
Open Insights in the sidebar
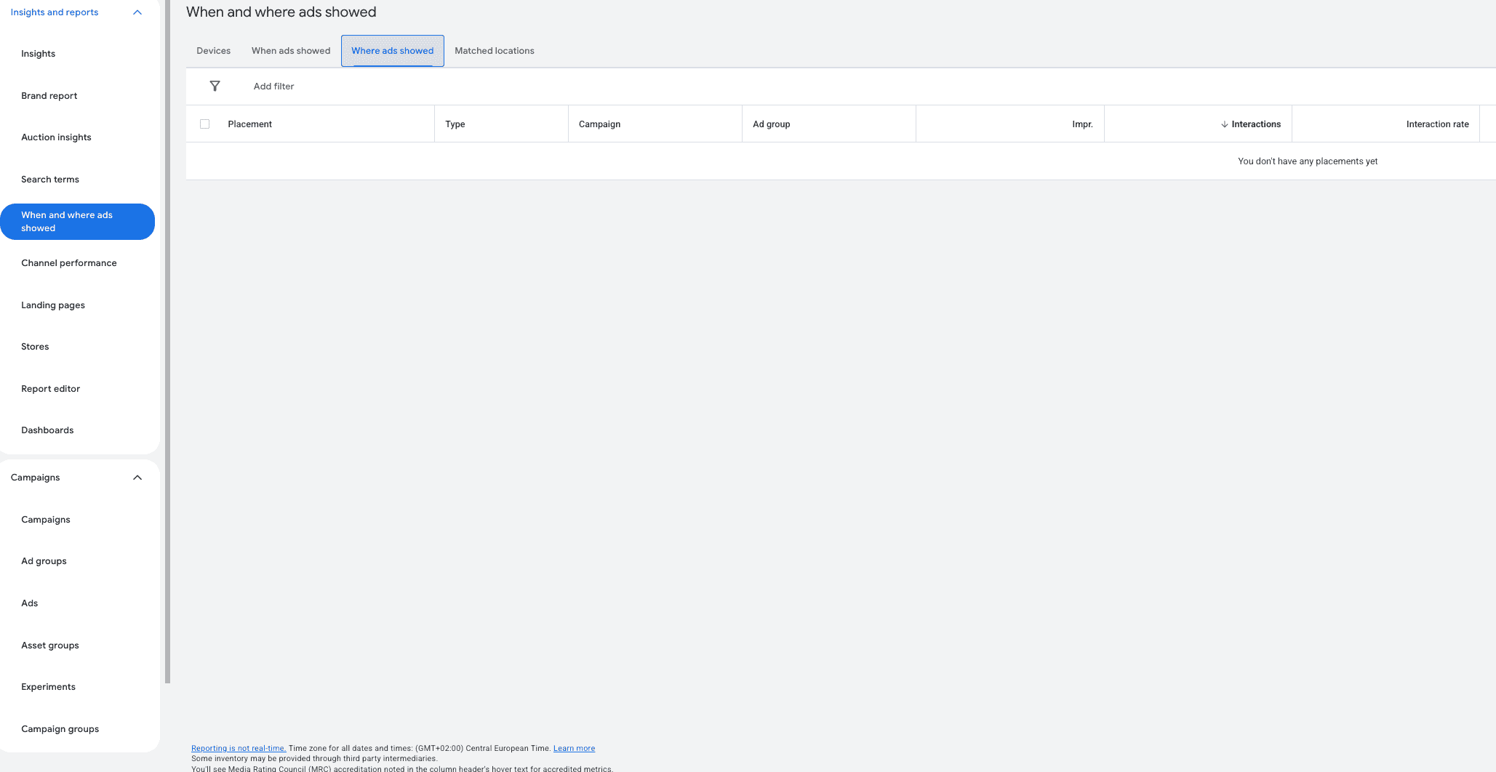click(x=38, y=54)
